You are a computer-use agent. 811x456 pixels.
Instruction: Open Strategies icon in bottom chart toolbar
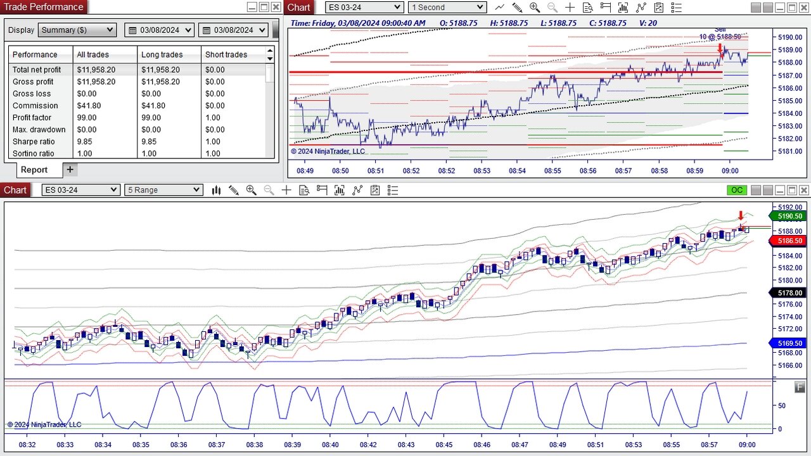(x=374, y=190)
